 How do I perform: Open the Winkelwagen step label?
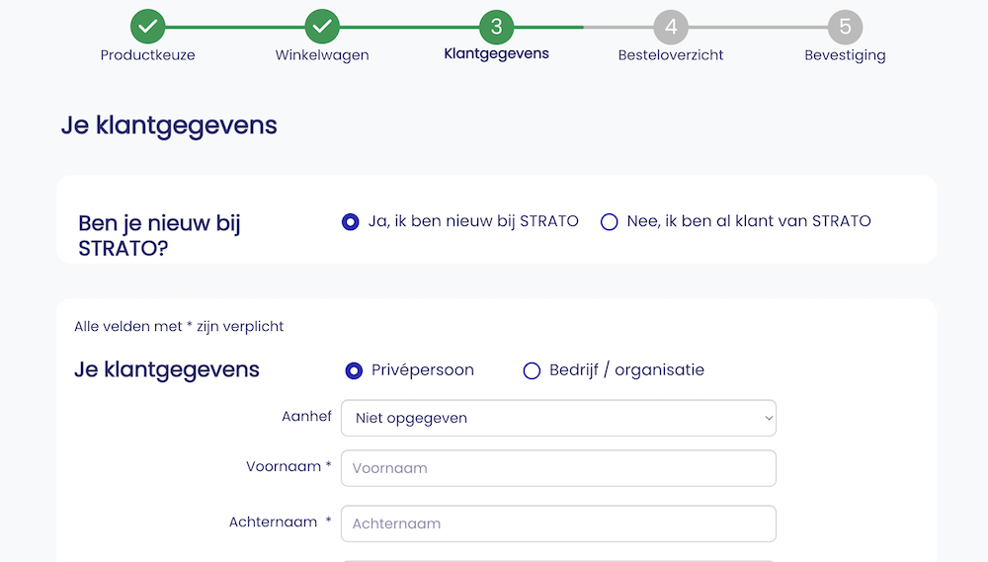(x=322, y=55)
